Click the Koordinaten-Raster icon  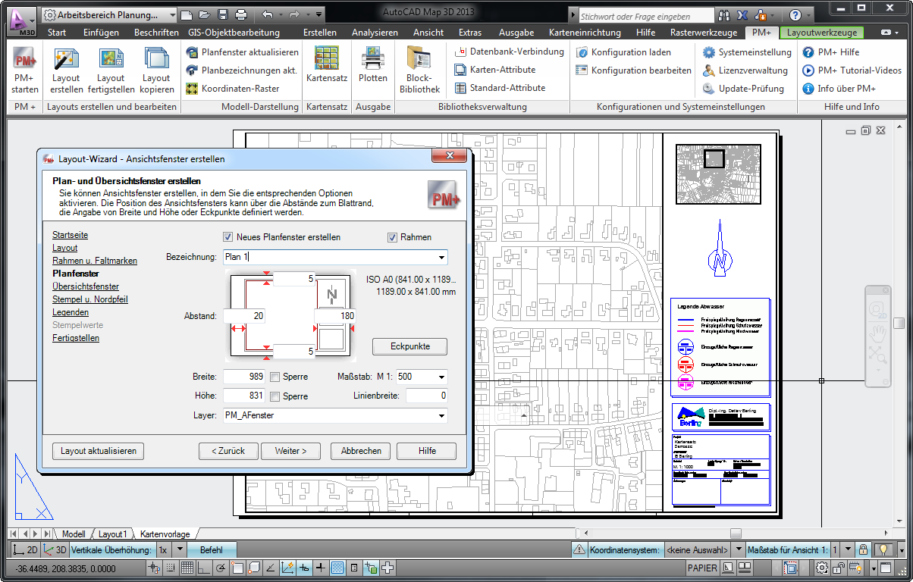(x=193, y=89)
